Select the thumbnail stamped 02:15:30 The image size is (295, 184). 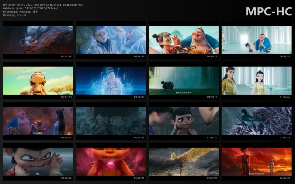(256, 162)
